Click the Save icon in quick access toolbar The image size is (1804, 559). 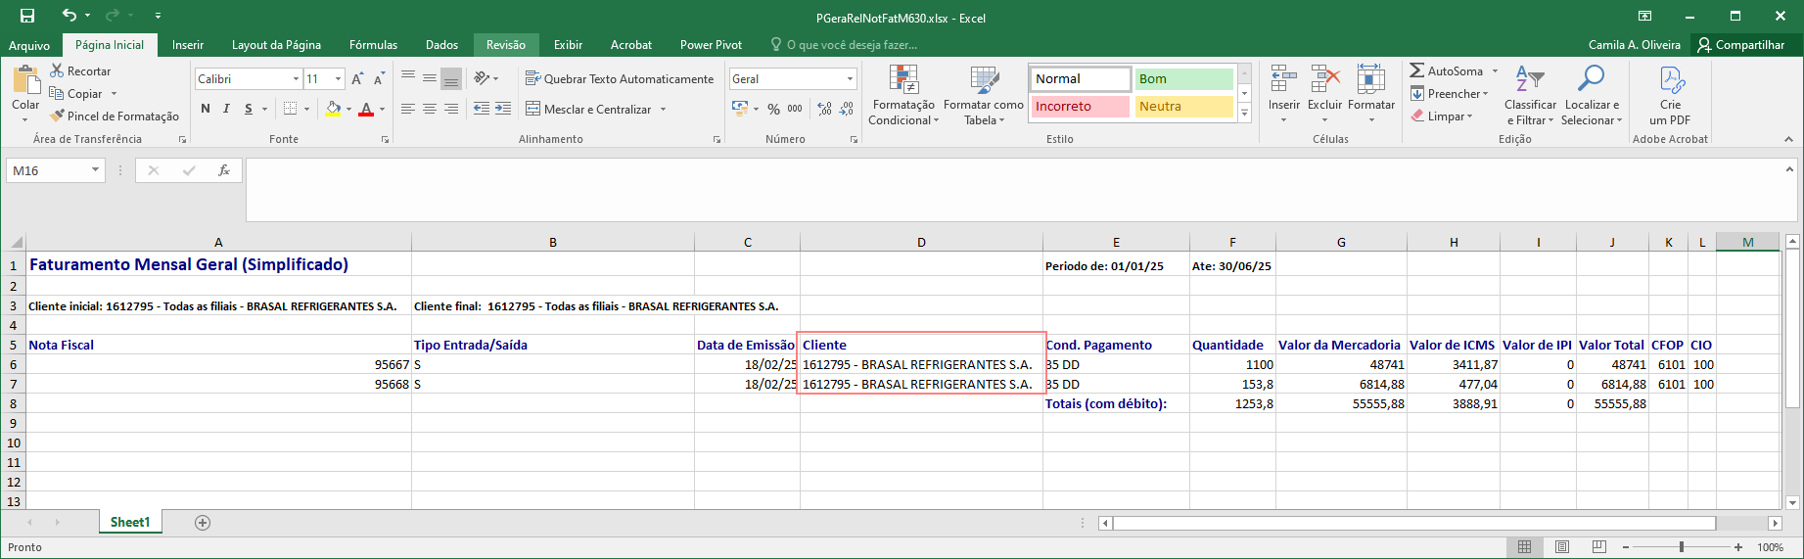[27, 16]
